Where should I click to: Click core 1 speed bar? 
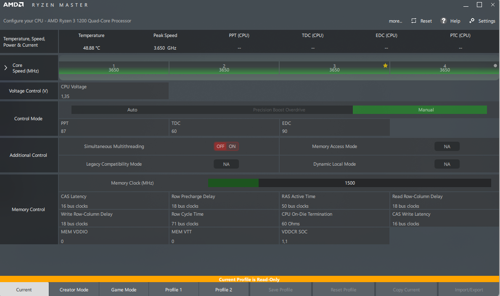click(114, 68)
